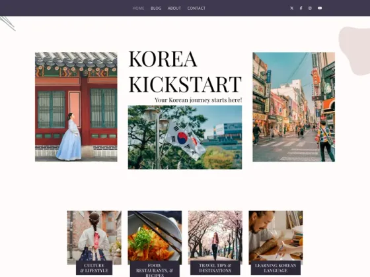The height and width of the screenshot is (277, 370).
Task: Click the Travel Tips & Destinations label
Action: point(215,268)
